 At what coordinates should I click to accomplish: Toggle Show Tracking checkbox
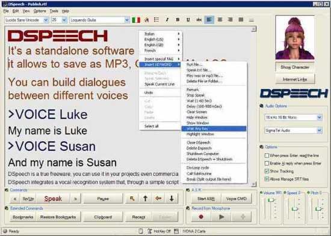point(267,171)
